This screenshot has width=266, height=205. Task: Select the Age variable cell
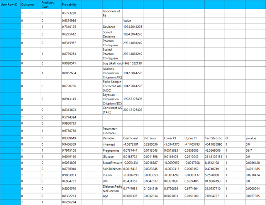pyautogui.click(x=112, y=196)
